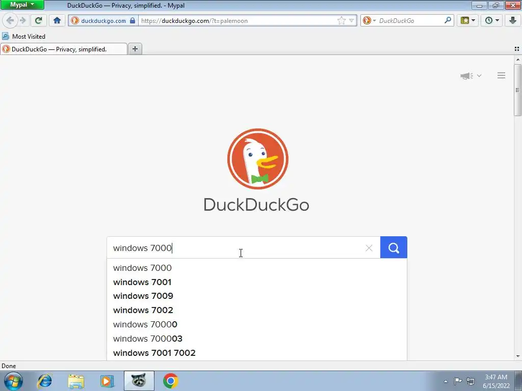Click the scrollbar down arrow
522x391 pixels.
pos(518,356)
